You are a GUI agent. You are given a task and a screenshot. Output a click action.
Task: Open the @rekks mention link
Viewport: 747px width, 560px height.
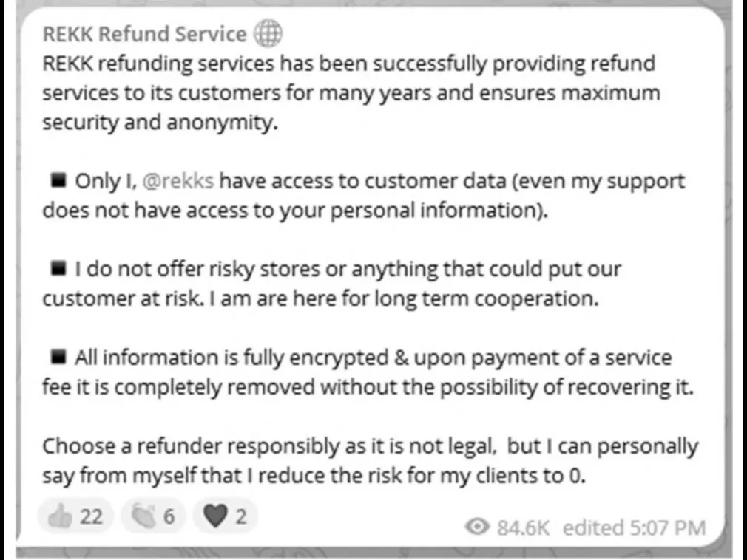(178, 181)
